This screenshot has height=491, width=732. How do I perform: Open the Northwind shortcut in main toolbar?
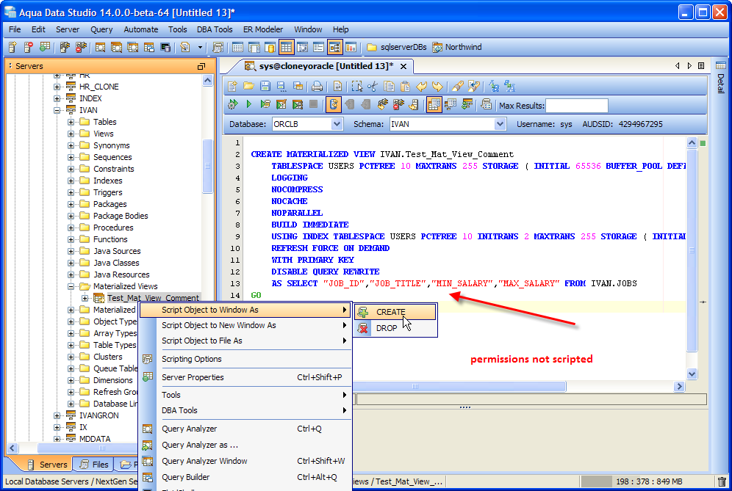pyautogui.click(x=456, y=47)
